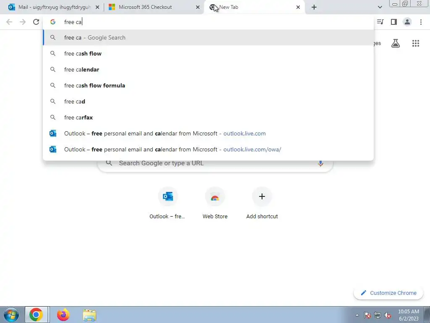The image size is (430, 323).
Task: Open the network tray icon
Action: 378,315
